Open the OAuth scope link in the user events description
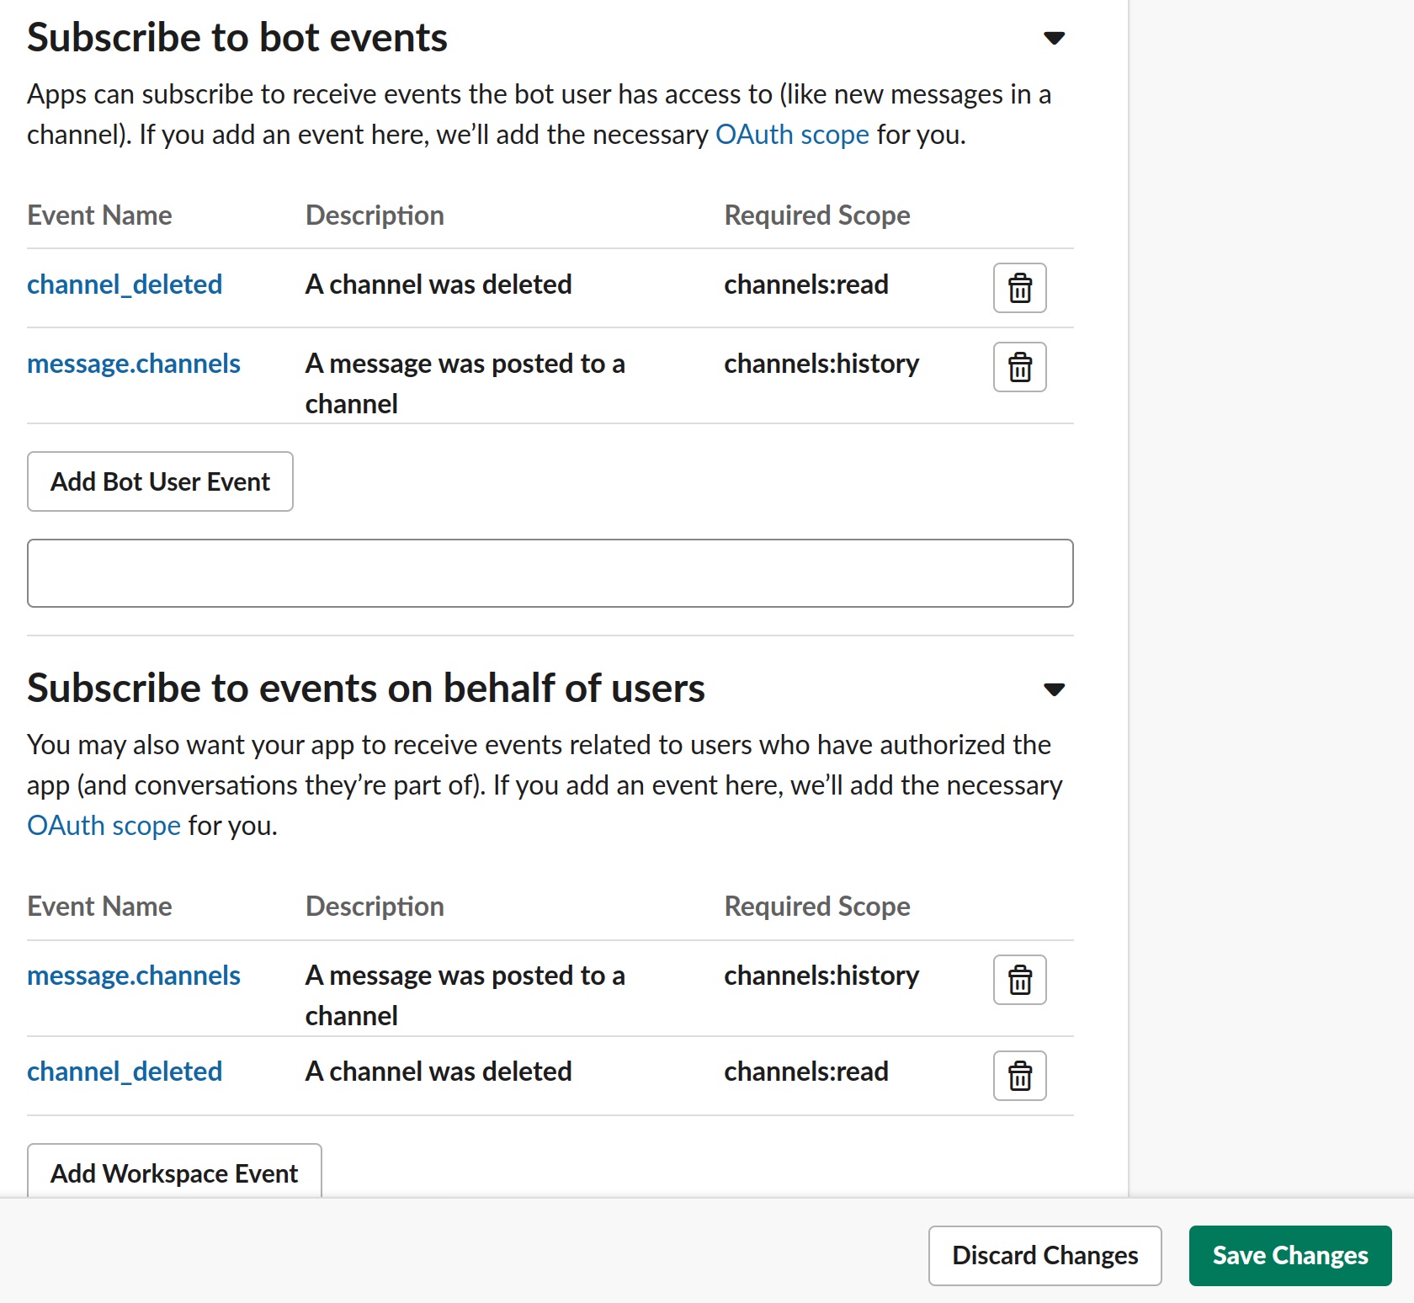The image size is (1414, 1303). (104, 826)
